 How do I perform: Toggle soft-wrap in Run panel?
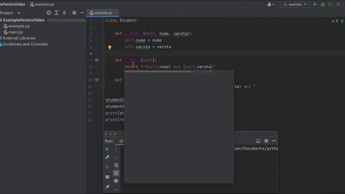(x=116, y=165)
